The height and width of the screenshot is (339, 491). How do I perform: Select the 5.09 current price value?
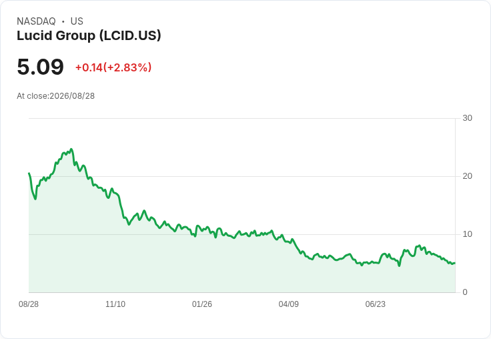(x=41, y=67)
